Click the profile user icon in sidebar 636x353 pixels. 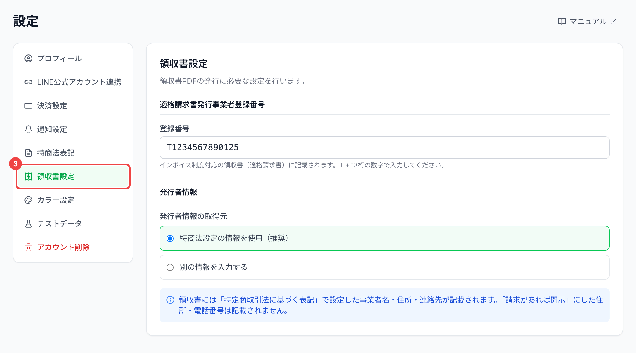click(28, 58)
